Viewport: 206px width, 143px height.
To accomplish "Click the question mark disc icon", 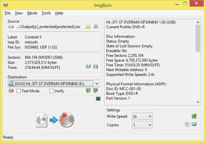I will tap(96, 67).
